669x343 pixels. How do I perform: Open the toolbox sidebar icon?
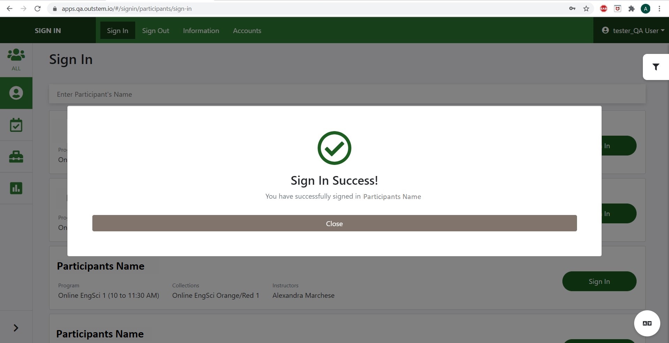pyautogui.click(x=16, y=157)
